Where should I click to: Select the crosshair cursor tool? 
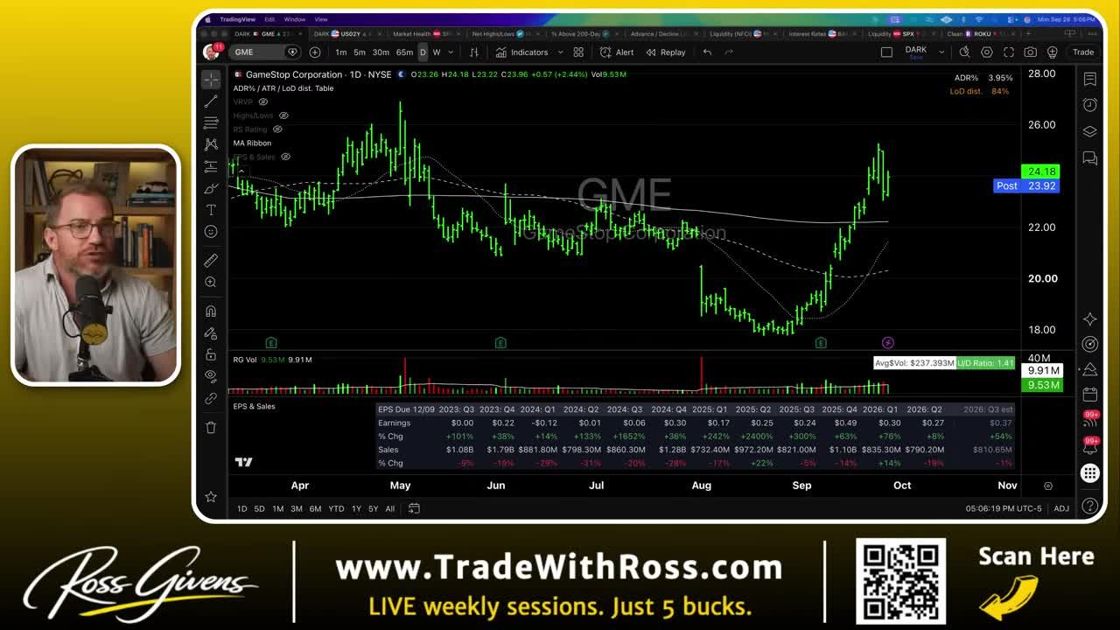click(x=211, y=80)
